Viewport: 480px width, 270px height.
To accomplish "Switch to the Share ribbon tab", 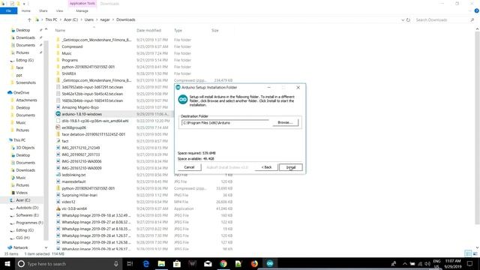I will click(x=43, y=10).
